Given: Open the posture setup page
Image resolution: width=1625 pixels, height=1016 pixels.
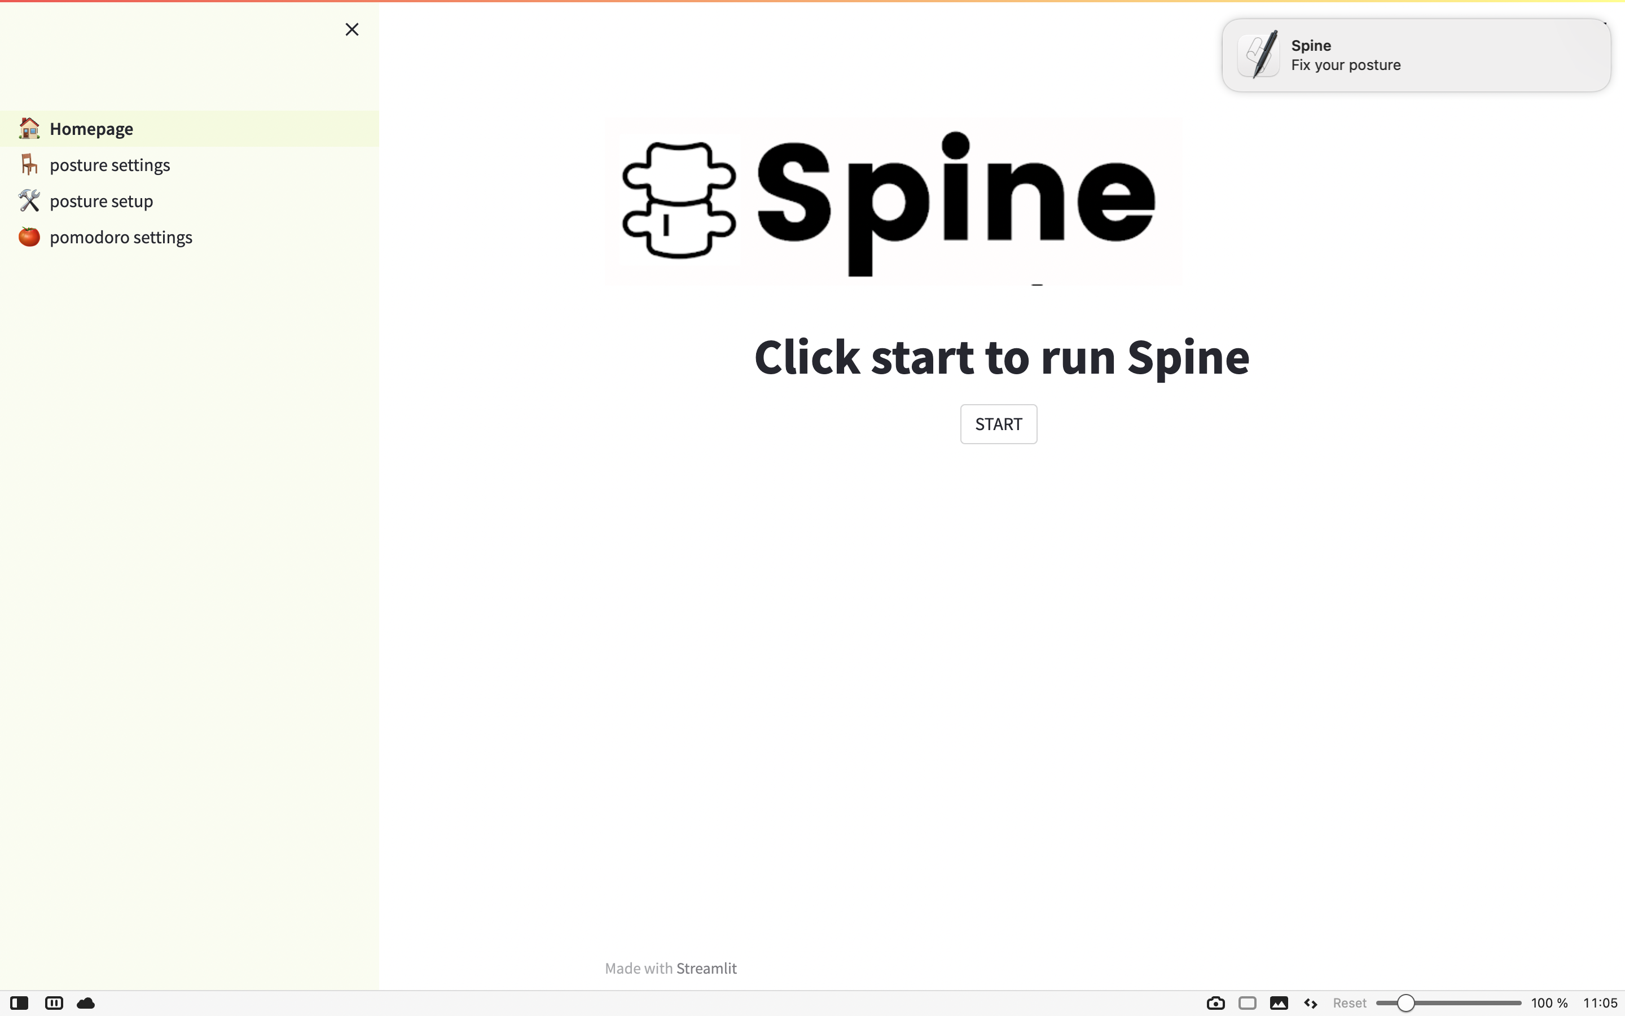Looking at the screenshot, I should [102, 201].
